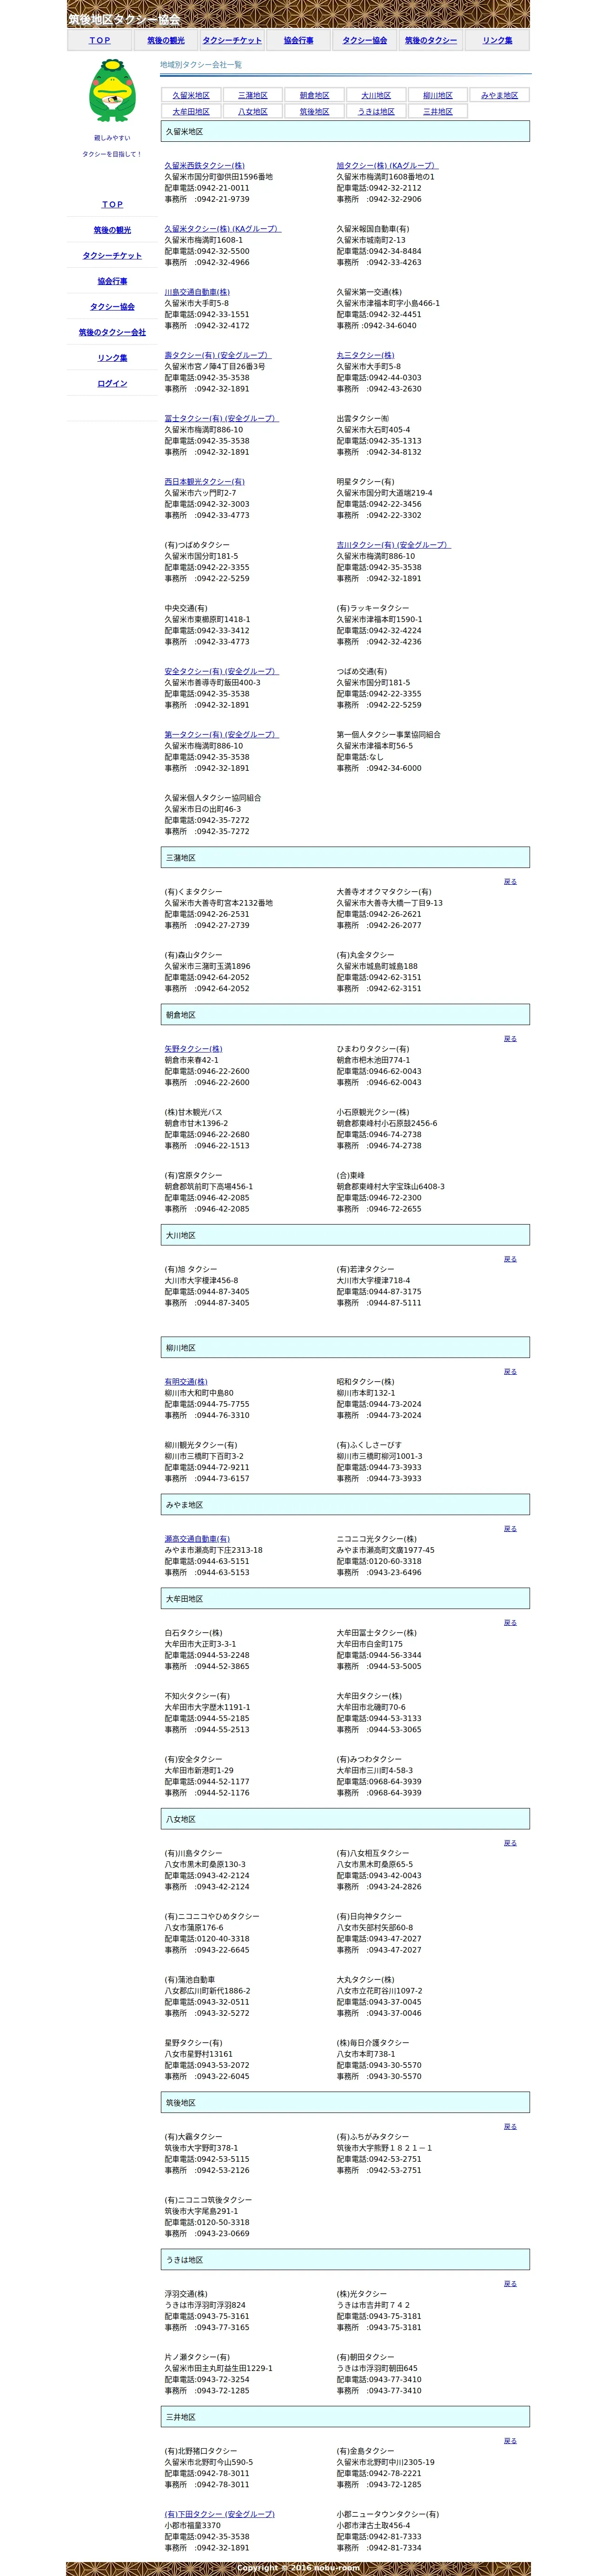Open 筑後の観光 in the top navigation bar
The width and height of the screenshot is (597, 2576).
point(166,40)
